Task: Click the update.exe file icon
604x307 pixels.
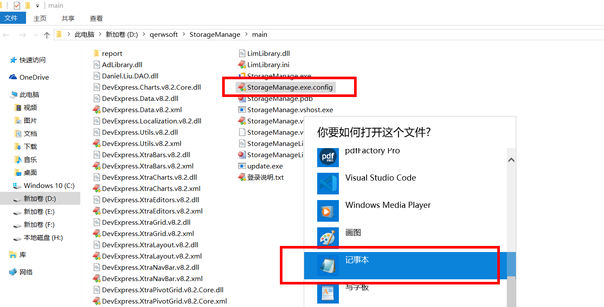Action: click(x=242, y=166)
